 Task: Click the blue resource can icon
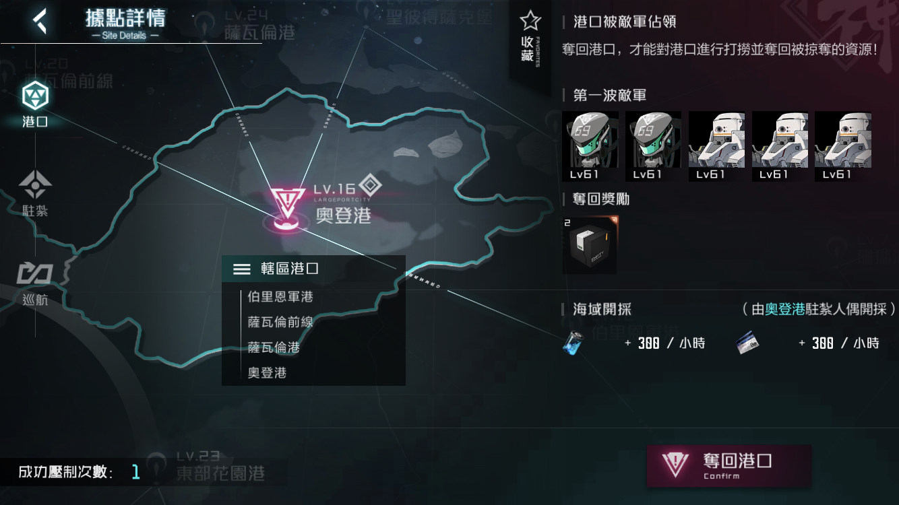point(572,343)
